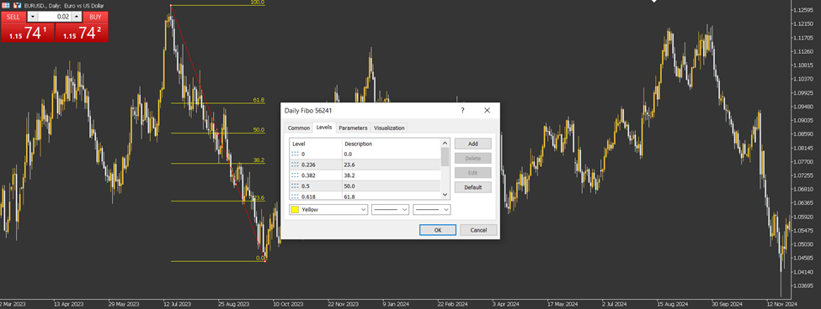Decrease the lot volume with the down arrow

[33, 17]
